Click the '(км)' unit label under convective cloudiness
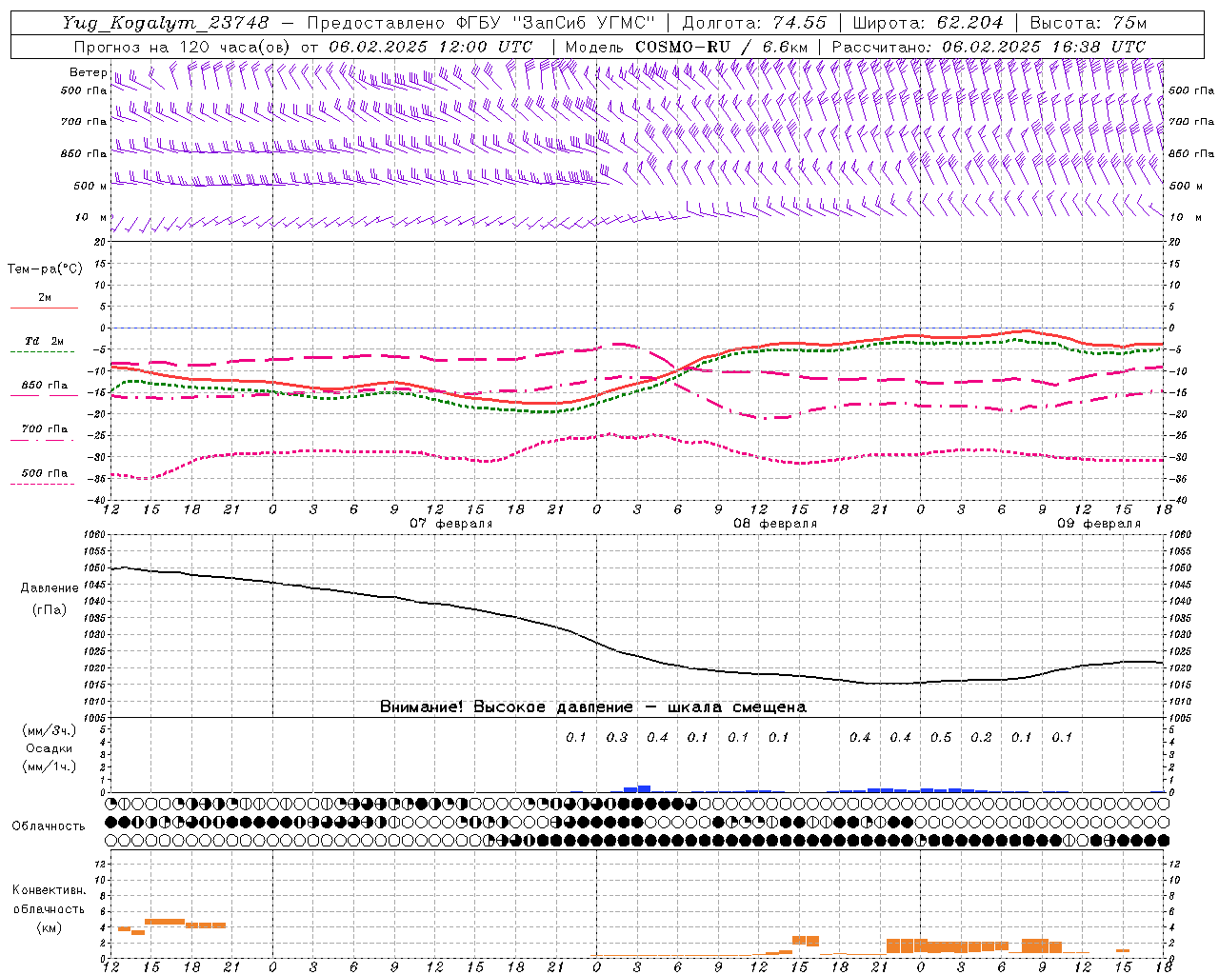Image resolution: width=1219 pixels, height=975 pixels. click(50, 927)
